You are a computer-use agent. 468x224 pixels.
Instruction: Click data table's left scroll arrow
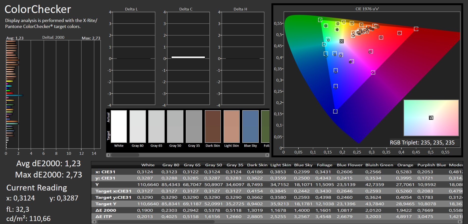tap(94, 222)
